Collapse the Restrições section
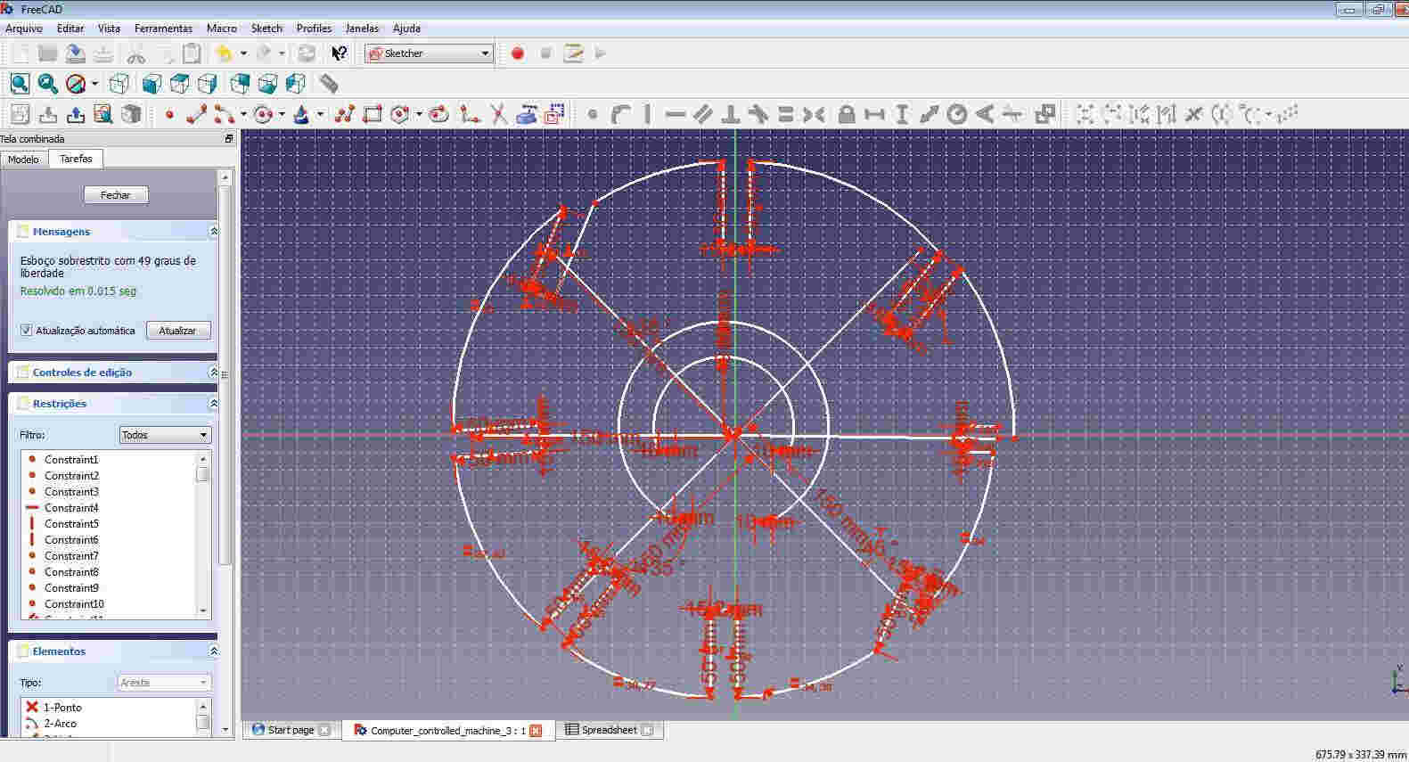1409x762 pixels. tap(213, 404)
